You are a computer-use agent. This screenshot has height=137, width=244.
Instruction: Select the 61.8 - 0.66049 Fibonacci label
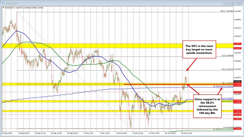227,56
